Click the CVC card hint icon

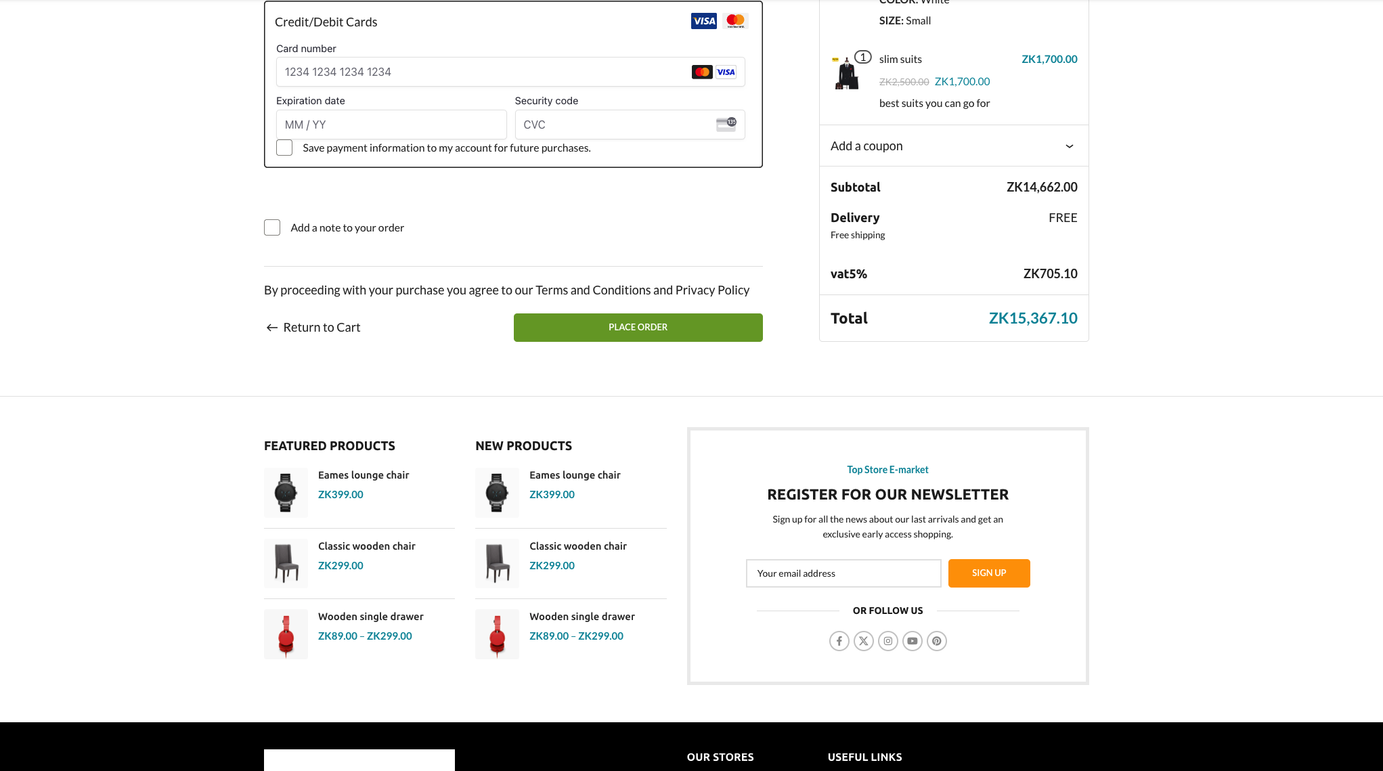coord(726,125)
